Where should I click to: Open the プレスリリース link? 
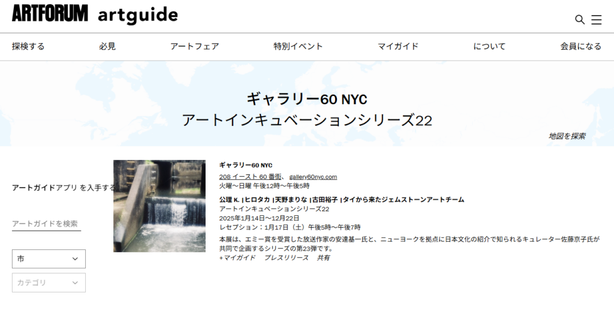(x=286, y=258)
